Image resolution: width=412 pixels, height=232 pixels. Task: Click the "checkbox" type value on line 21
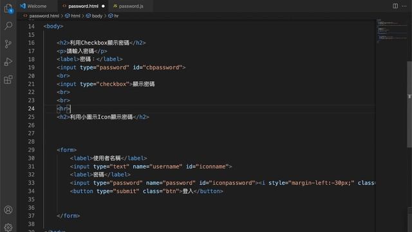coord(113,84)
